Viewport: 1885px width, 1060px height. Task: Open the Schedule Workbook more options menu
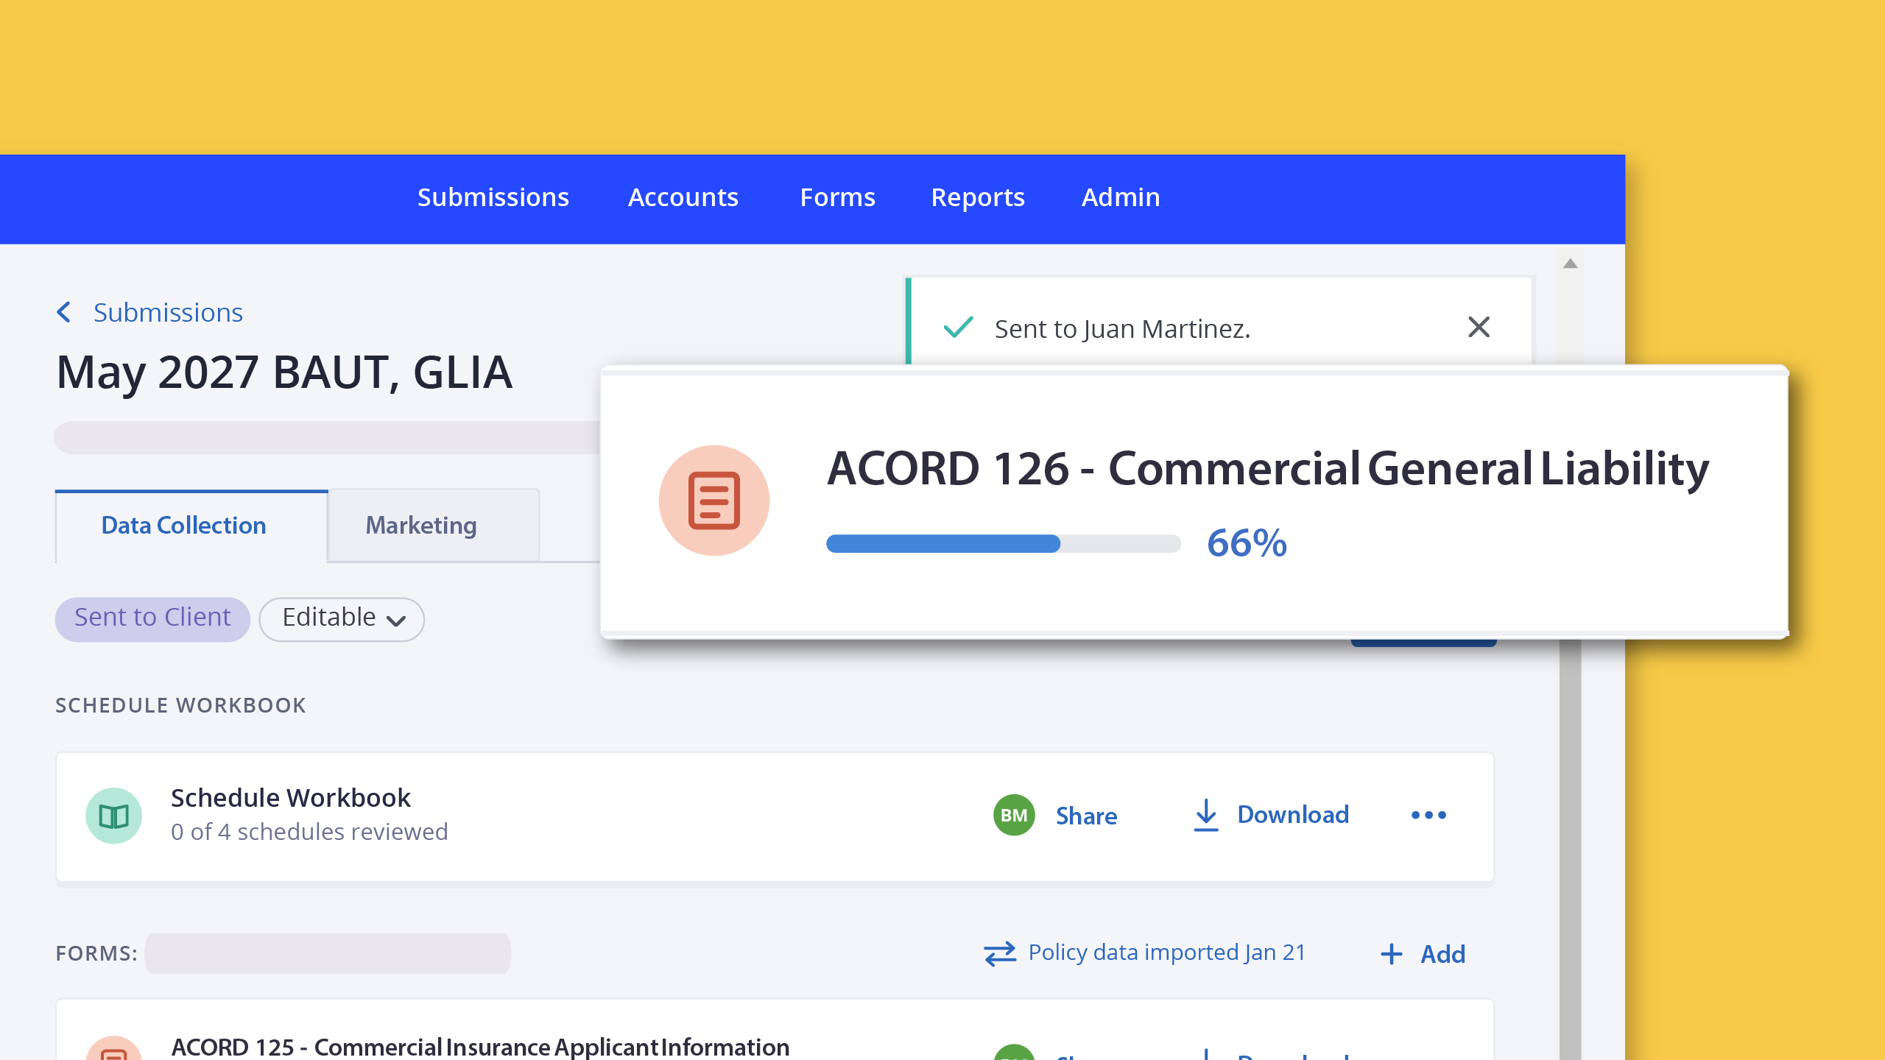click(1429, 815)
